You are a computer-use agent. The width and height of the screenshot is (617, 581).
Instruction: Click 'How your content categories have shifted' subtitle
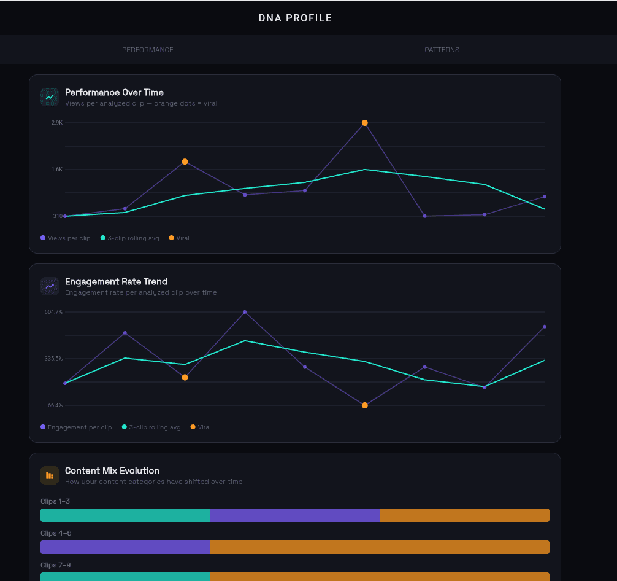(153, 482)
